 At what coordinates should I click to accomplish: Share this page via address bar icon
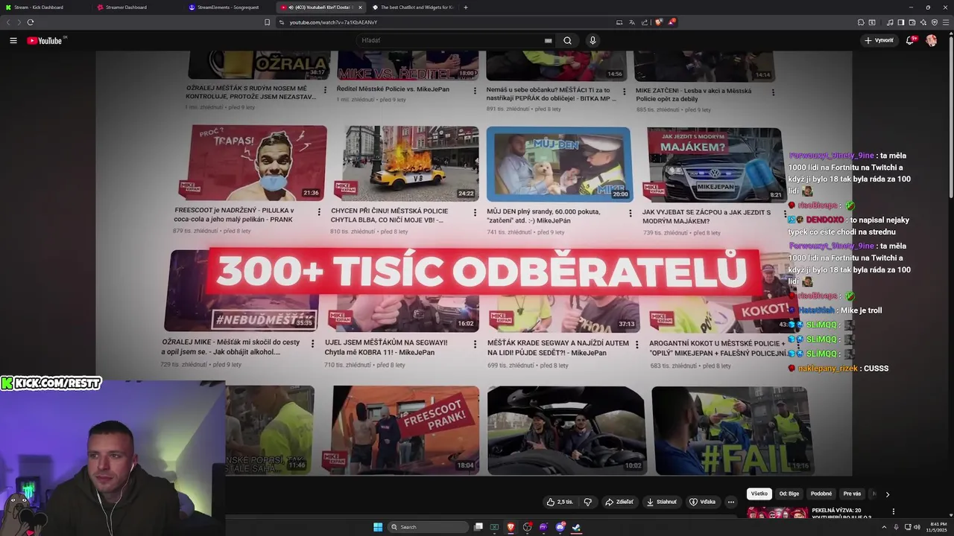click(x=645, y=22)
